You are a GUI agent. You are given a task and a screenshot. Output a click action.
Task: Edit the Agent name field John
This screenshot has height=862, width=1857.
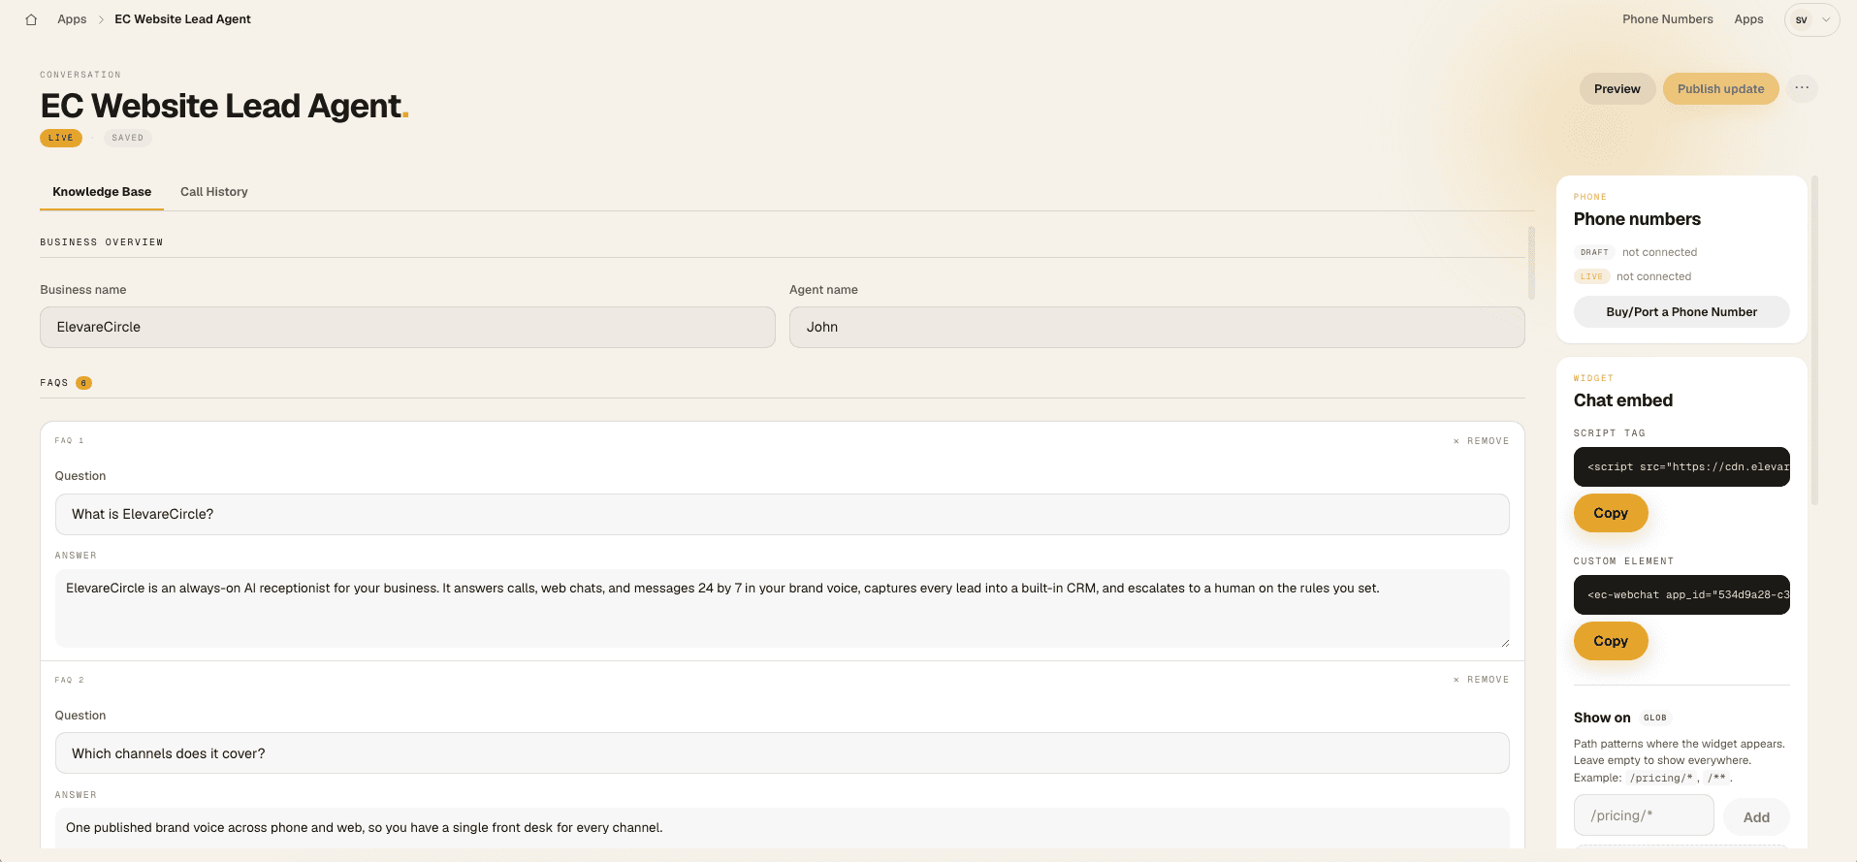1157,327
